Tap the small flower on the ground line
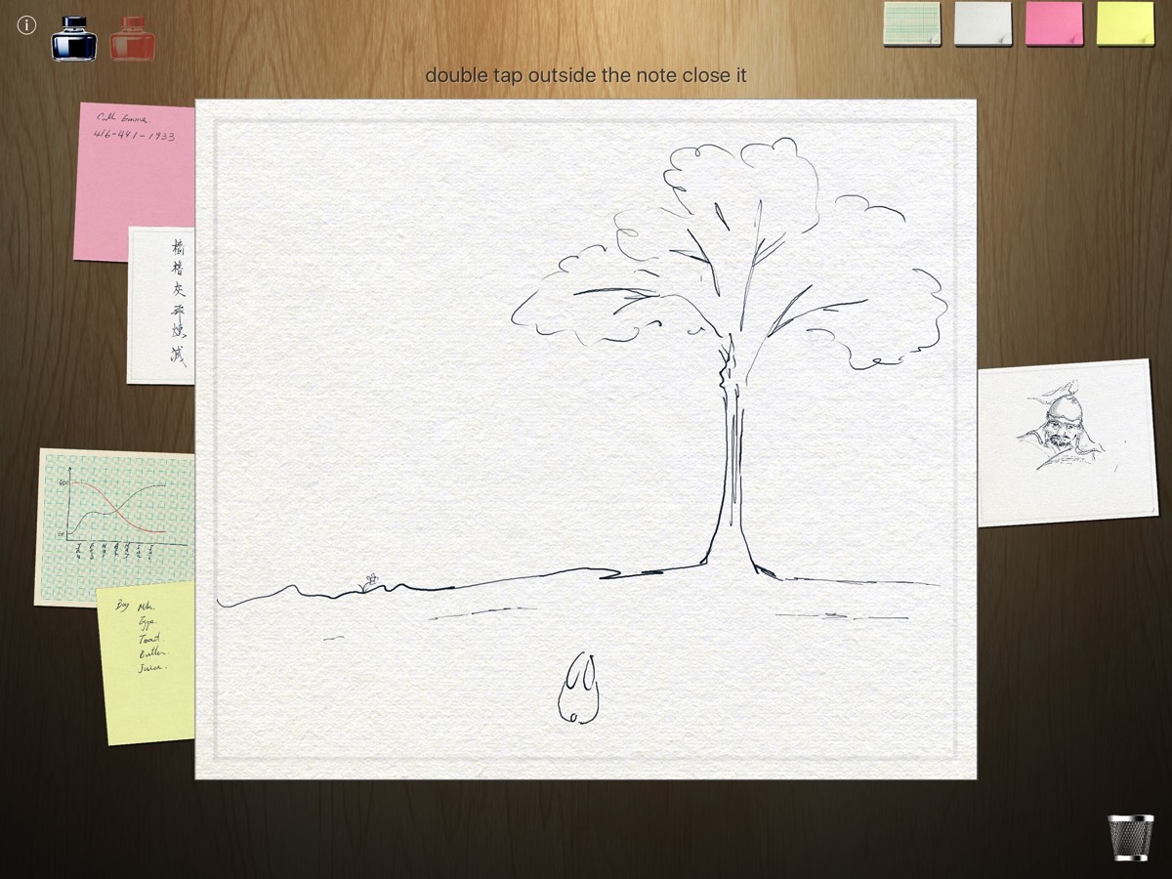Image resolution: width=1172 pixels, height=879 pixels. 370,582
